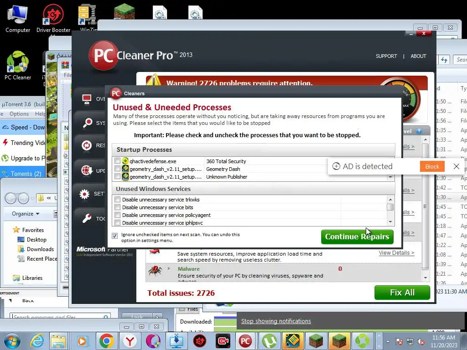Open the Update globe sidebar icon

tap(87, 170)
